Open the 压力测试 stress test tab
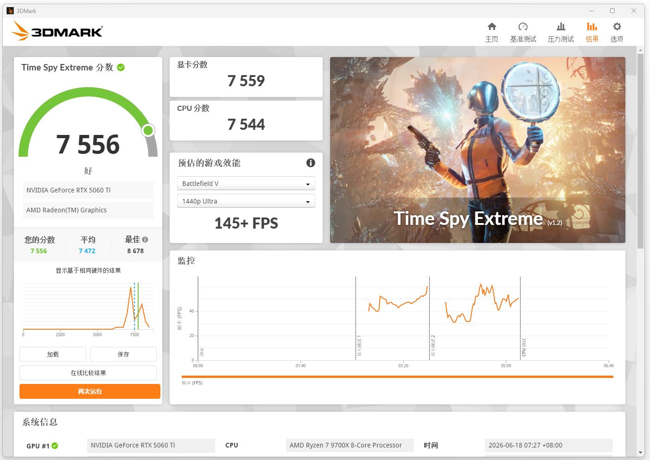650x460 pixels. (x=561, y=32)
